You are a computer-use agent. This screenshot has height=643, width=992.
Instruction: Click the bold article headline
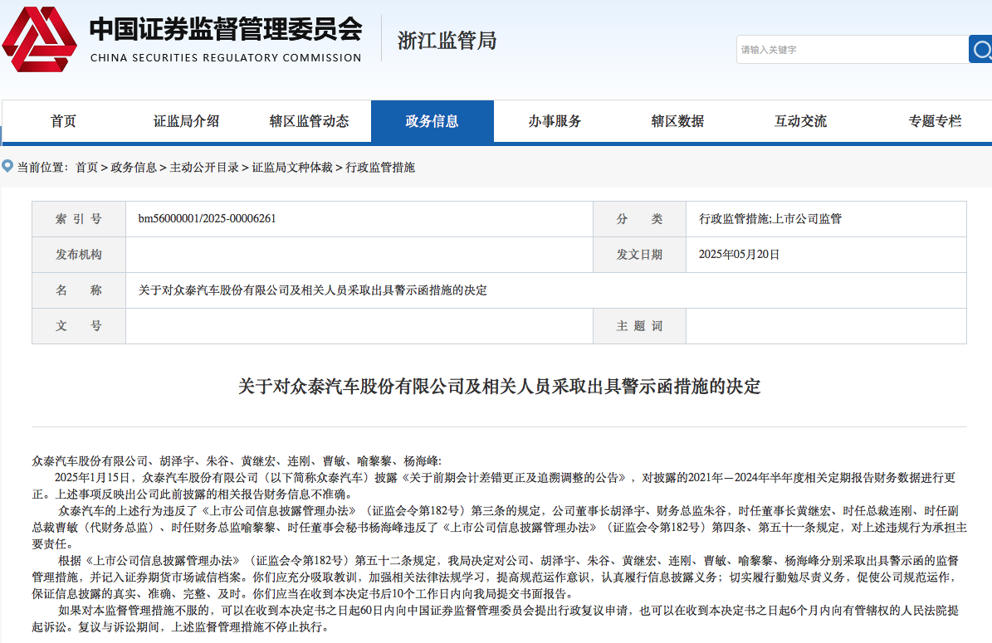click(x=499, y=387)
